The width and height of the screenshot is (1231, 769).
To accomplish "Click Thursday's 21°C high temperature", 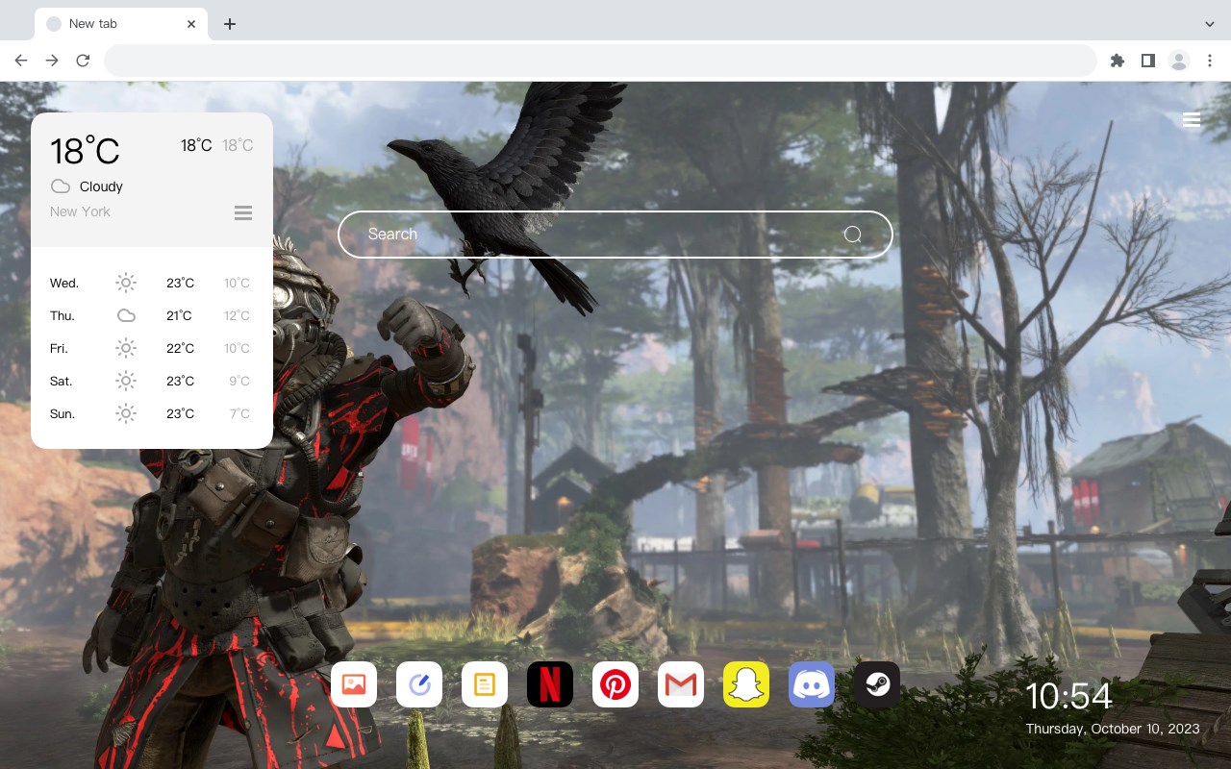I will pos(180,315).
